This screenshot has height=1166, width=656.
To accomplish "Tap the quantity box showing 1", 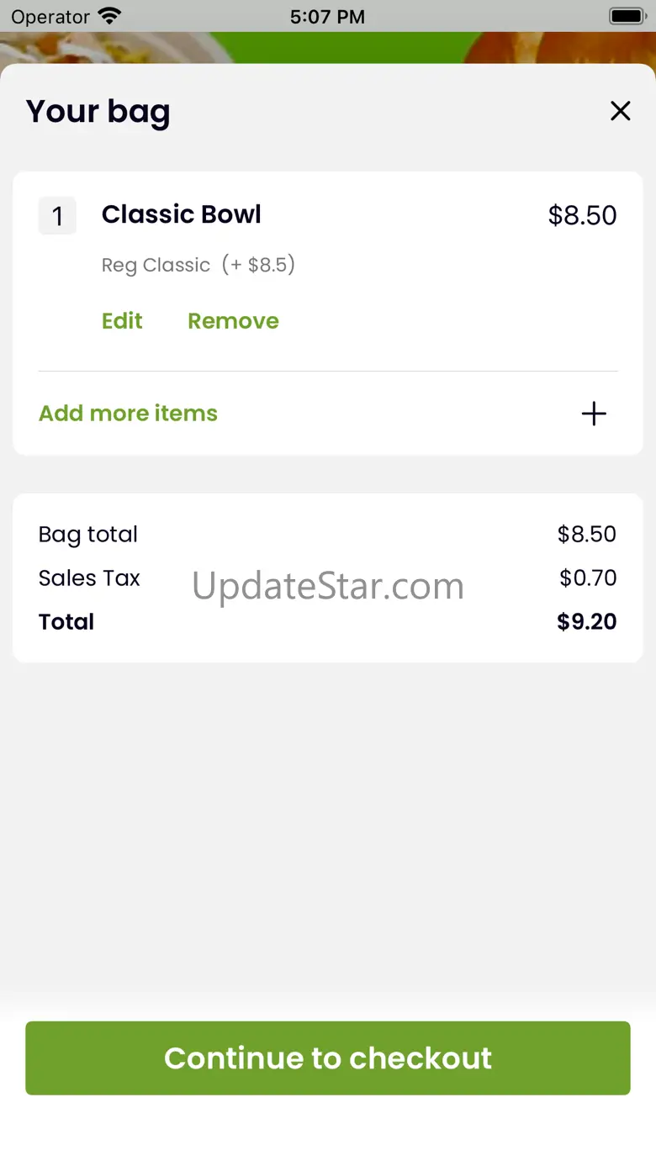I will [57, 216].
